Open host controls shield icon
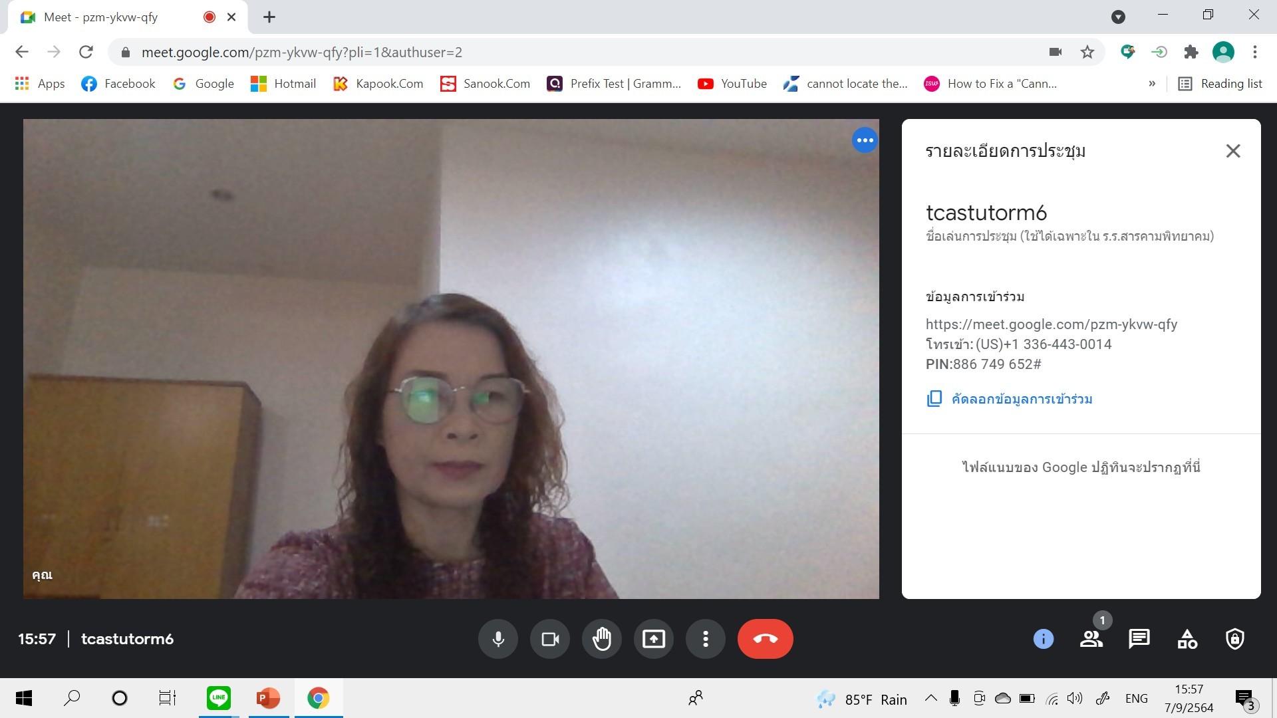 1234,639
